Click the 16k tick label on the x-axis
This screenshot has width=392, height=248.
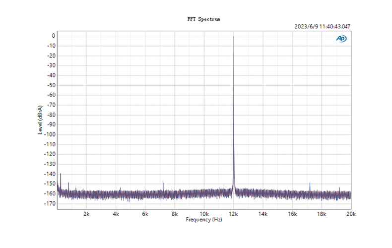(292, 214)
